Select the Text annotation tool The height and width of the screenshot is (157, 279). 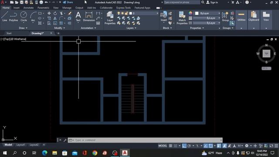coord(78,17)
